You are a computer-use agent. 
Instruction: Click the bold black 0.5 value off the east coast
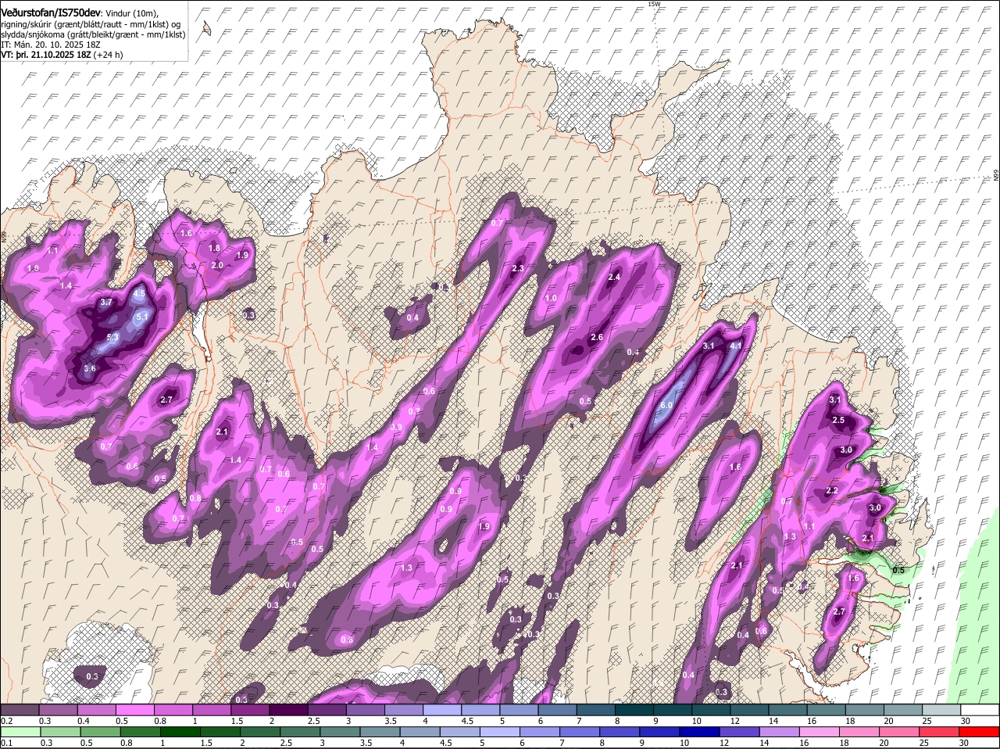(x=898, y=571)
